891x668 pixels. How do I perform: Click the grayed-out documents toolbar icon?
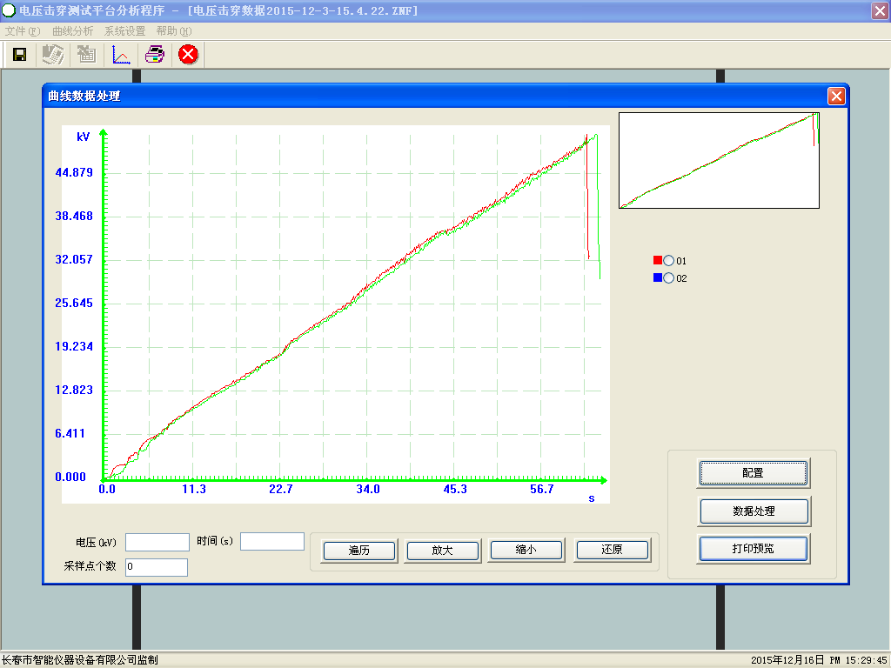click(x=53, y=55)
